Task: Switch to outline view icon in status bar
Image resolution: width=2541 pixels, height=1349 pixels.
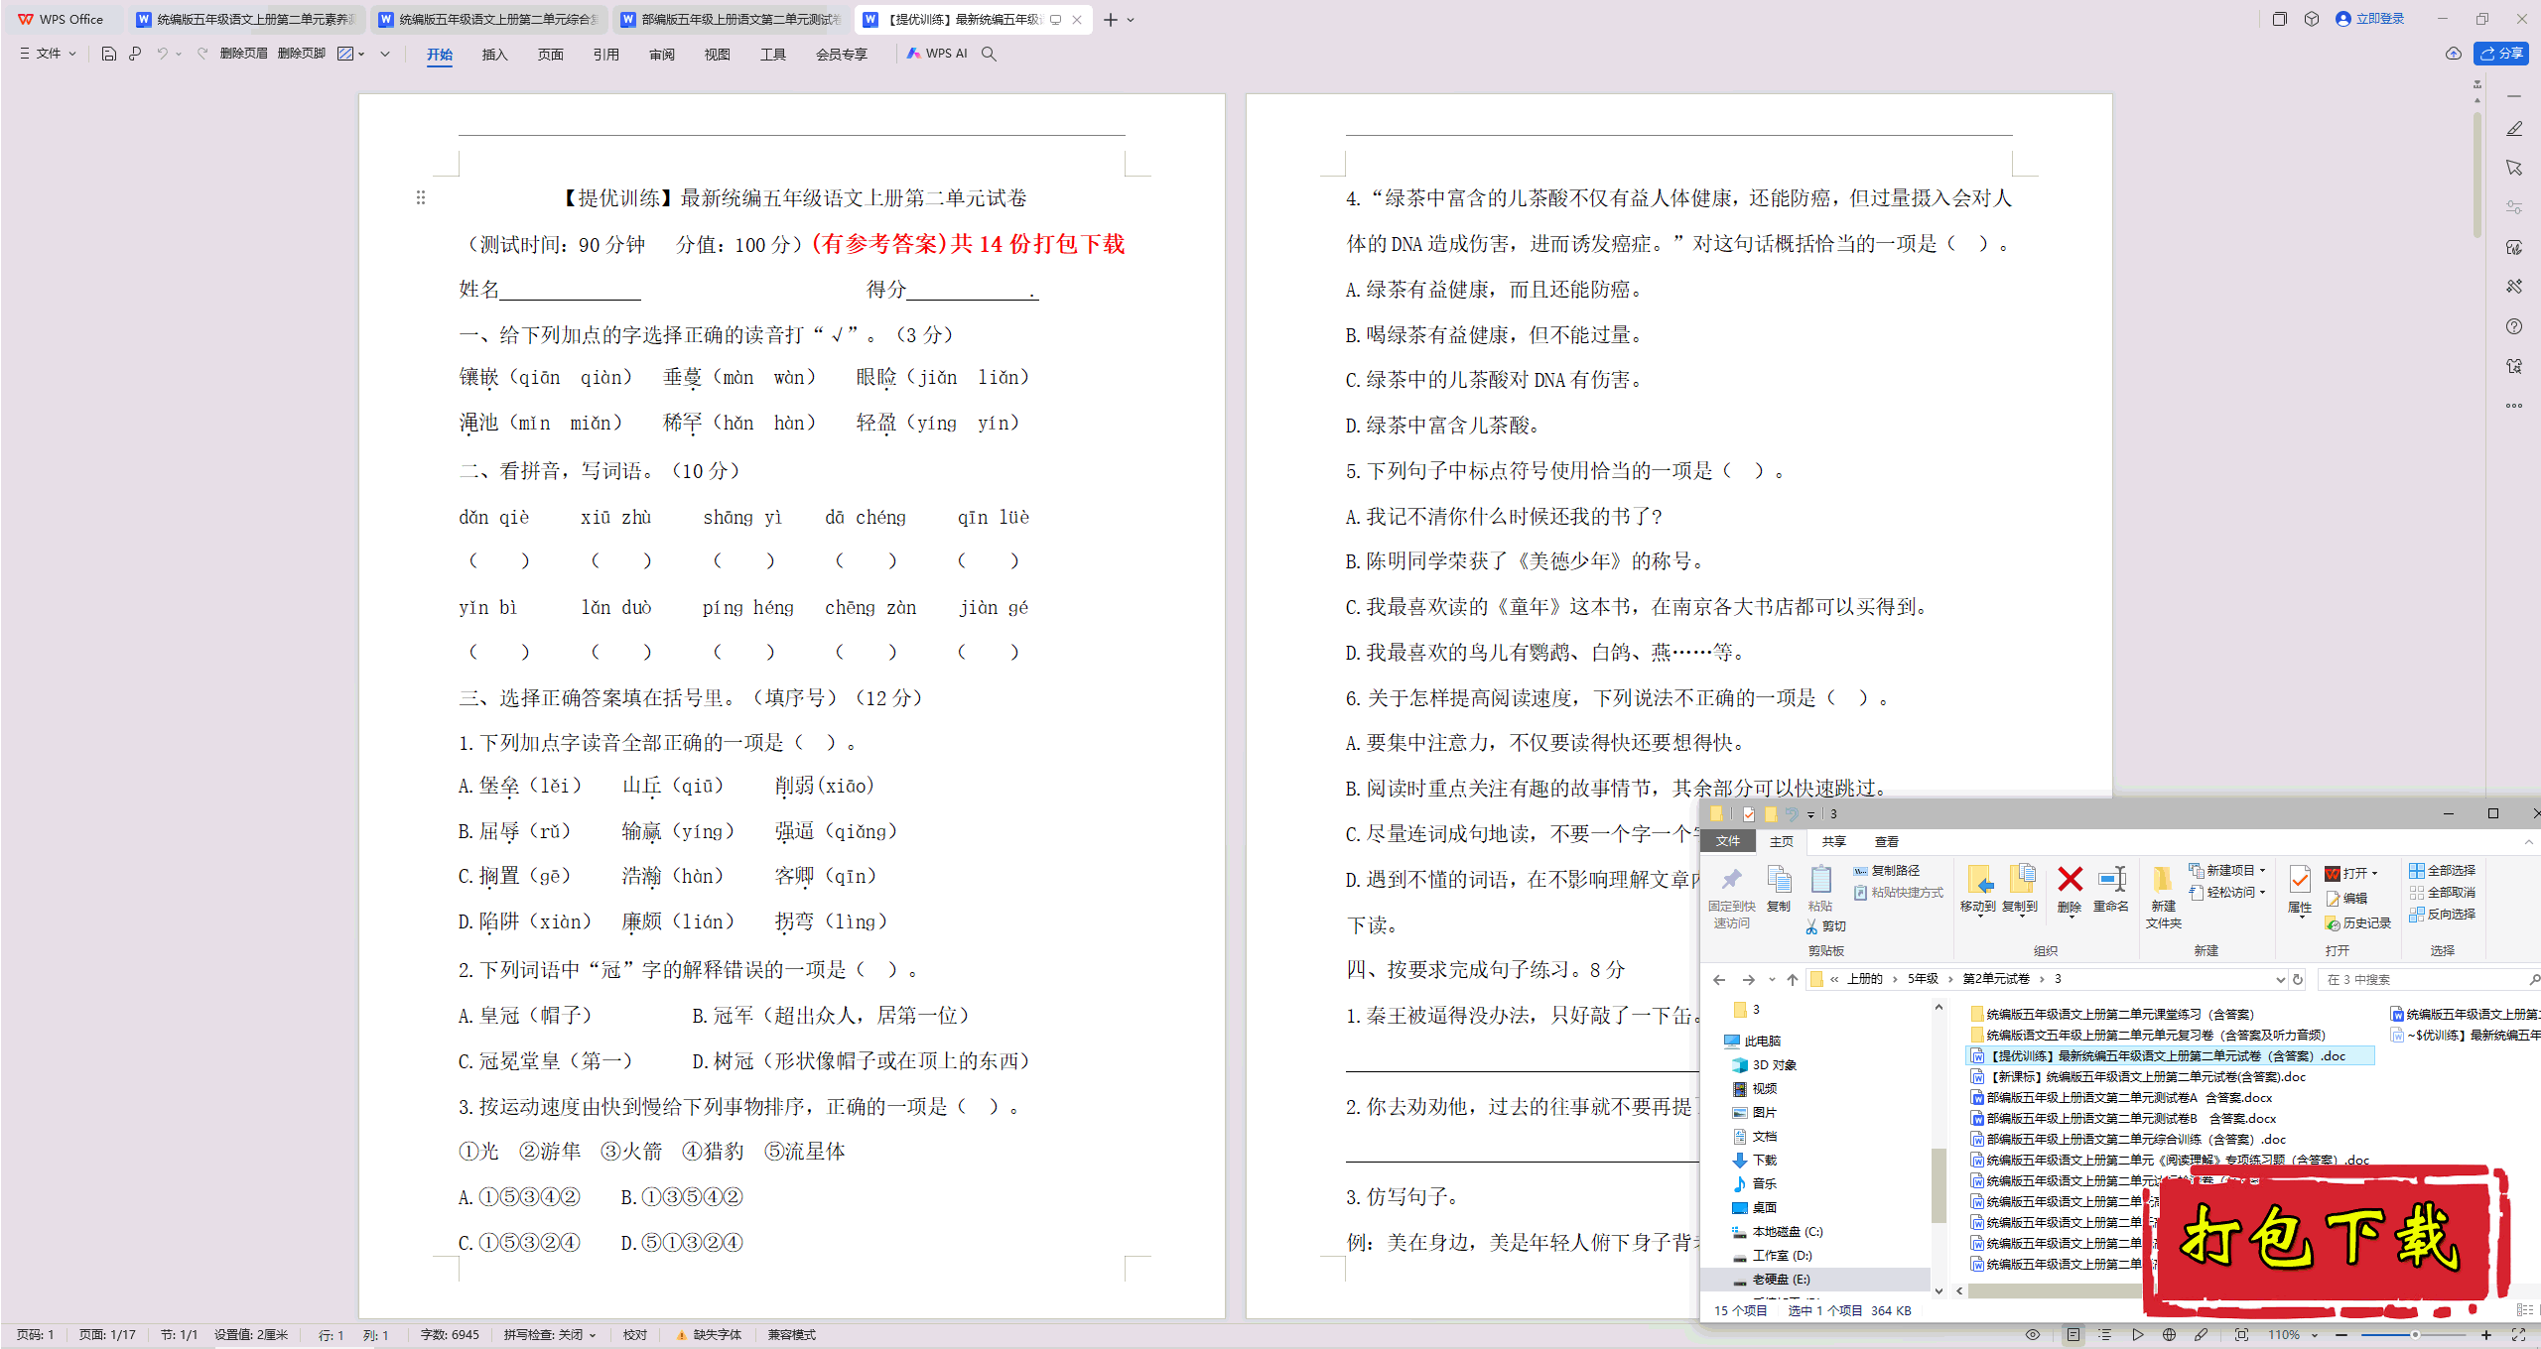Action: [x=2104, y=1335]
